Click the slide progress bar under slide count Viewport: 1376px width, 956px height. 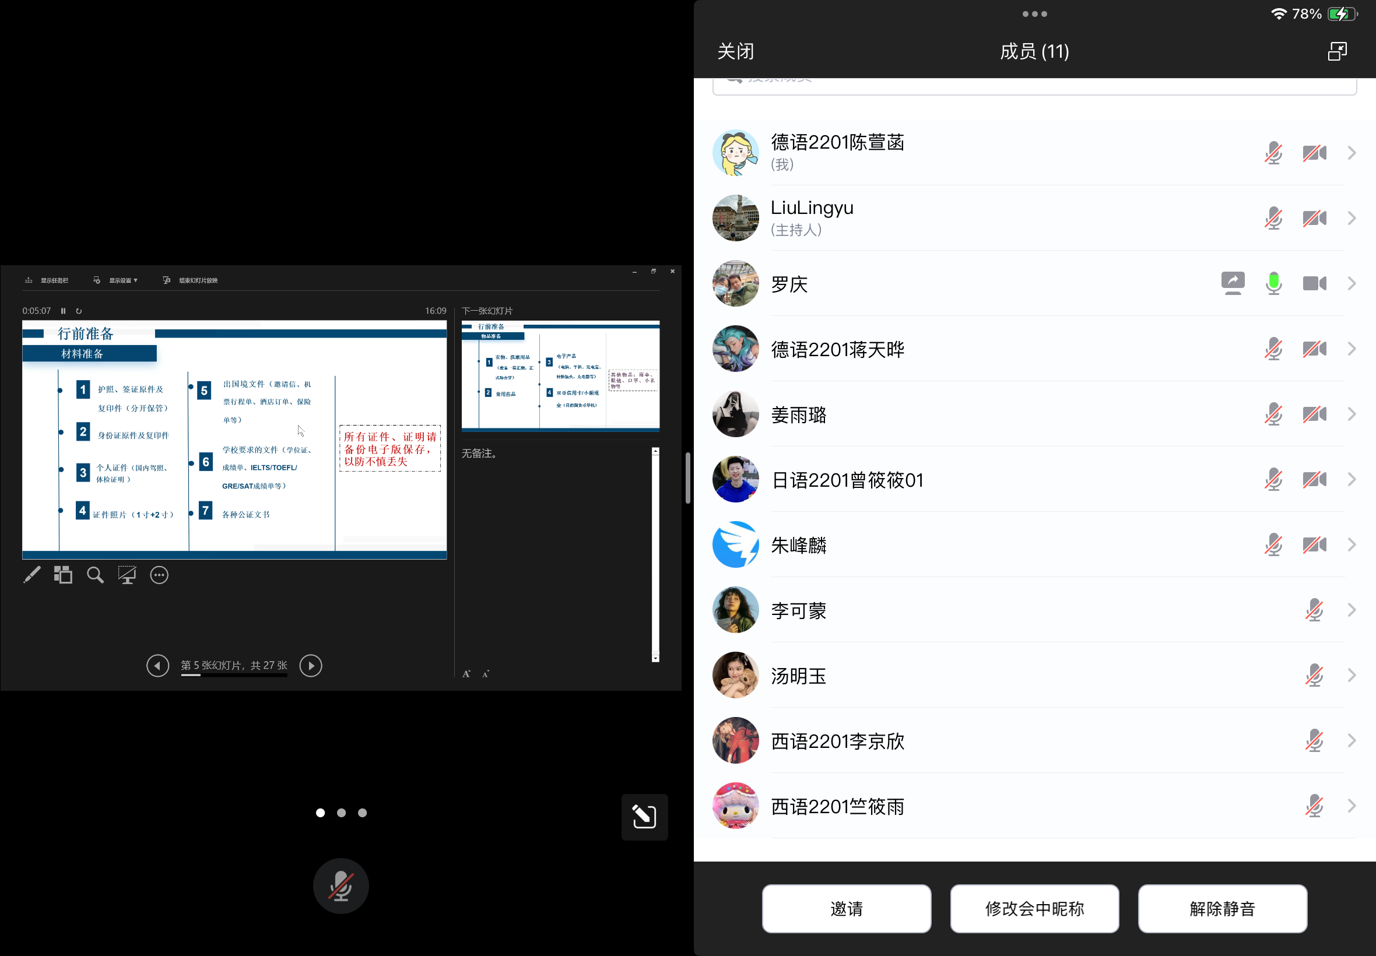point(234,675)
